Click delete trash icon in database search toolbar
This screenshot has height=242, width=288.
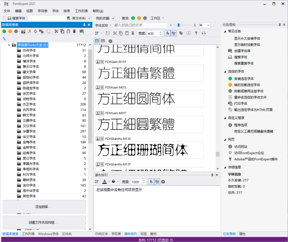(74, 32)
